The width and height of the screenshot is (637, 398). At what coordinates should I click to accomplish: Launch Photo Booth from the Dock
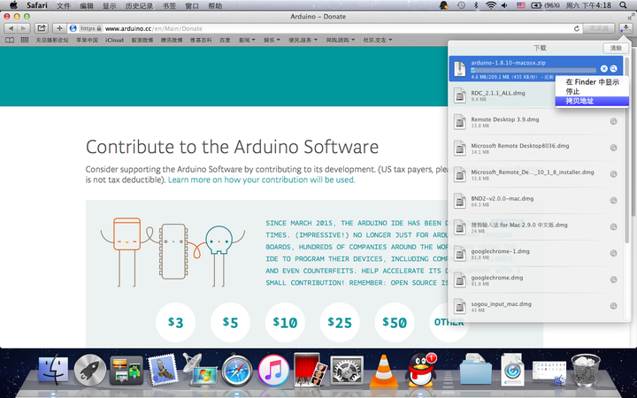point(310,370)
